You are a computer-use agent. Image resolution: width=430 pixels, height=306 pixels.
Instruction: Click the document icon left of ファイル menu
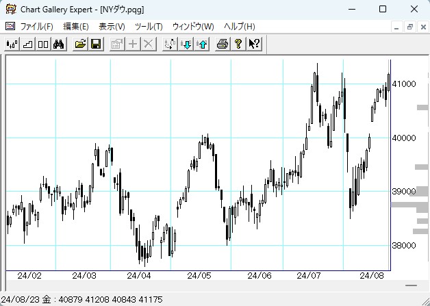(10, 27)
